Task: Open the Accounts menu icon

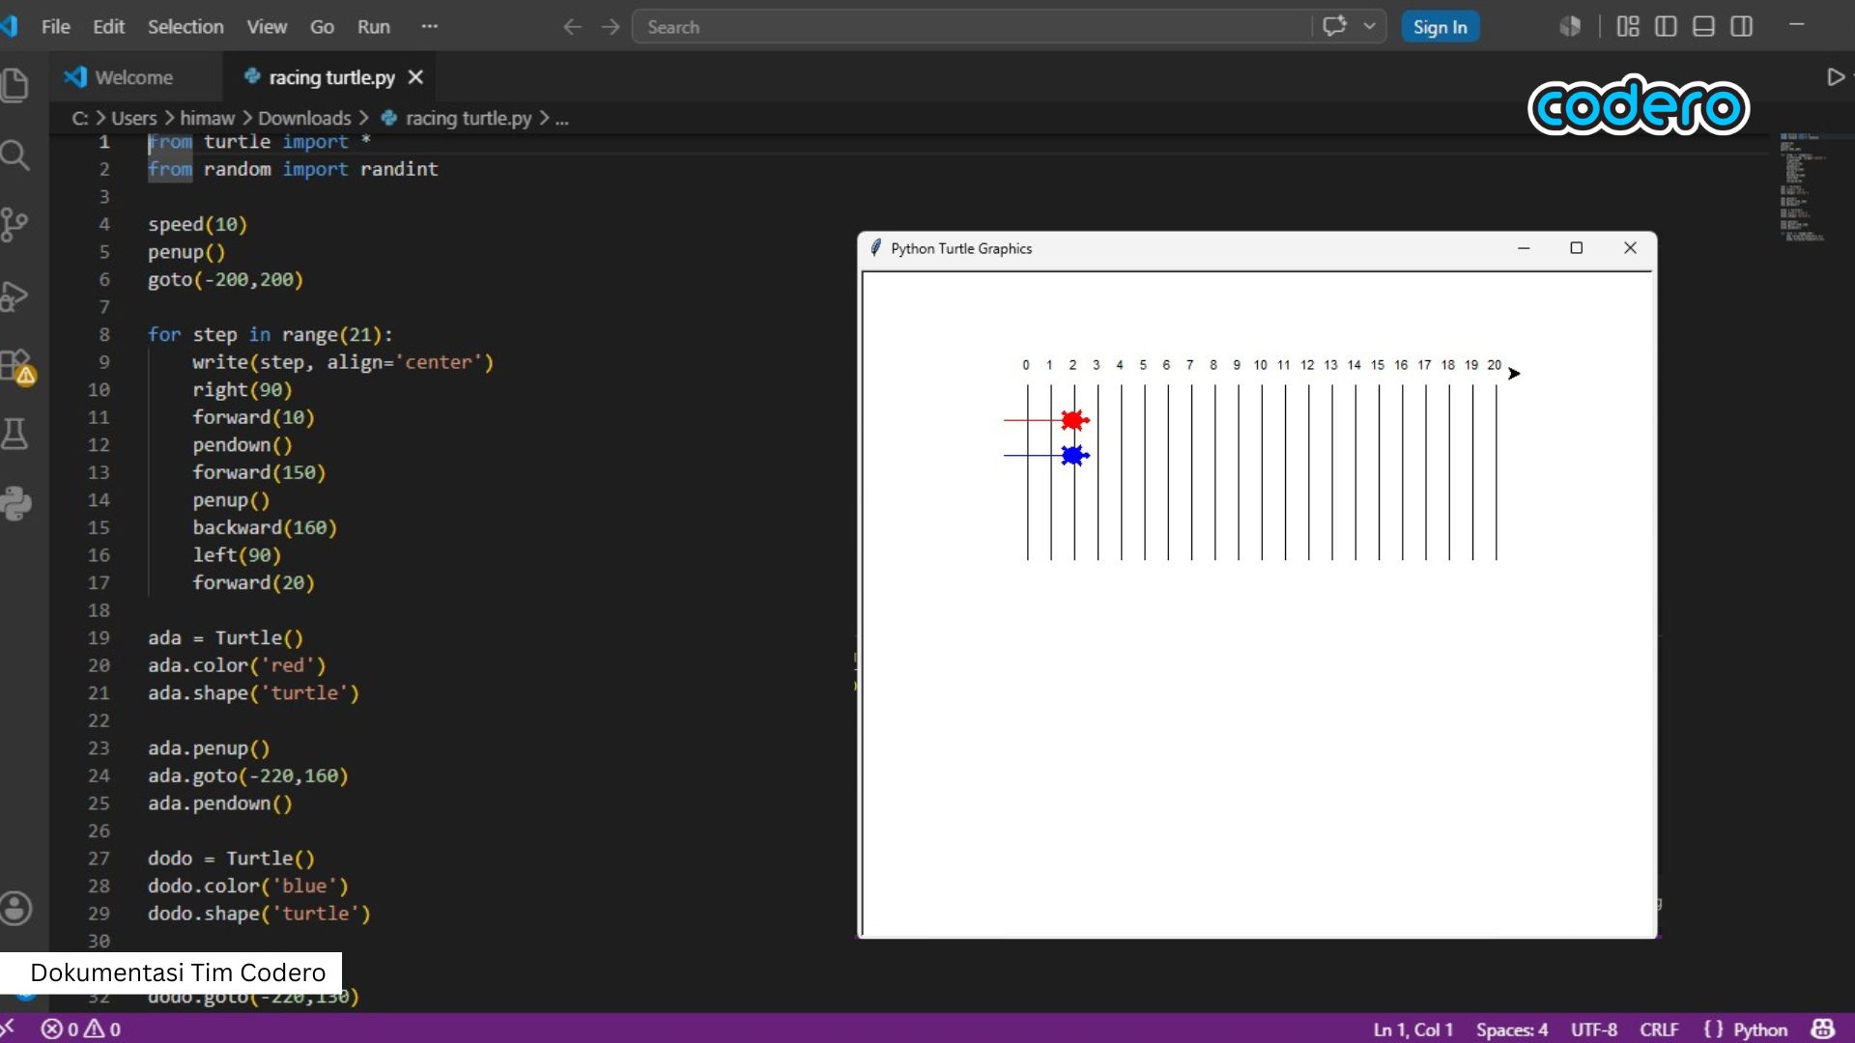Action: [x=15, y=908]
